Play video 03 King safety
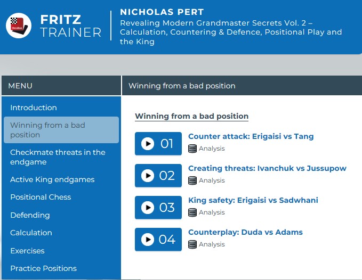The image size is (362, 280). pyautogui.click(x=158, y=208)
